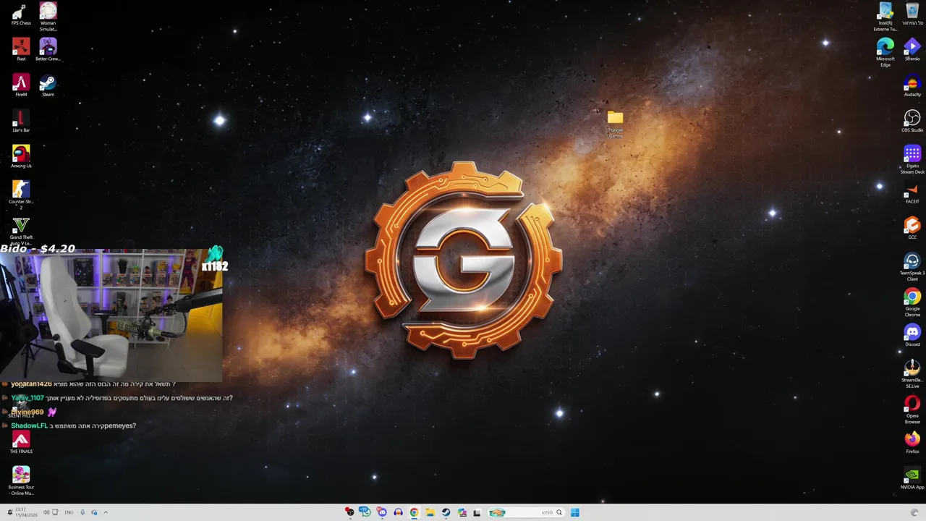Open the ENG language switcher
The image size is (926, 521).
pyautogui.click(x=69, y=512)
